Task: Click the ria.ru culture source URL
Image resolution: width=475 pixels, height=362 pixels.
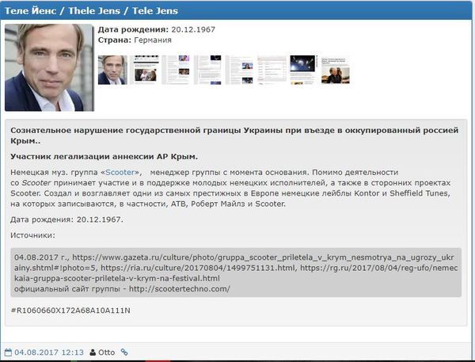Action: pyautogui.click(x=198, y=268)
